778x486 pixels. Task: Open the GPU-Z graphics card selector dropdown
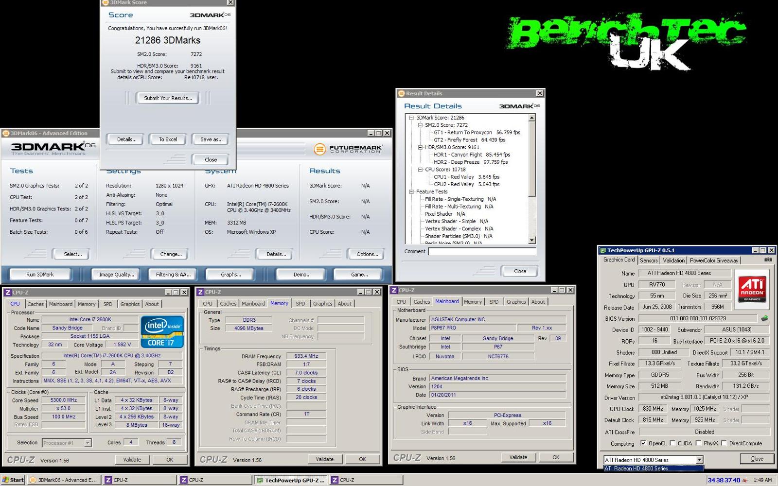(699, 460)
